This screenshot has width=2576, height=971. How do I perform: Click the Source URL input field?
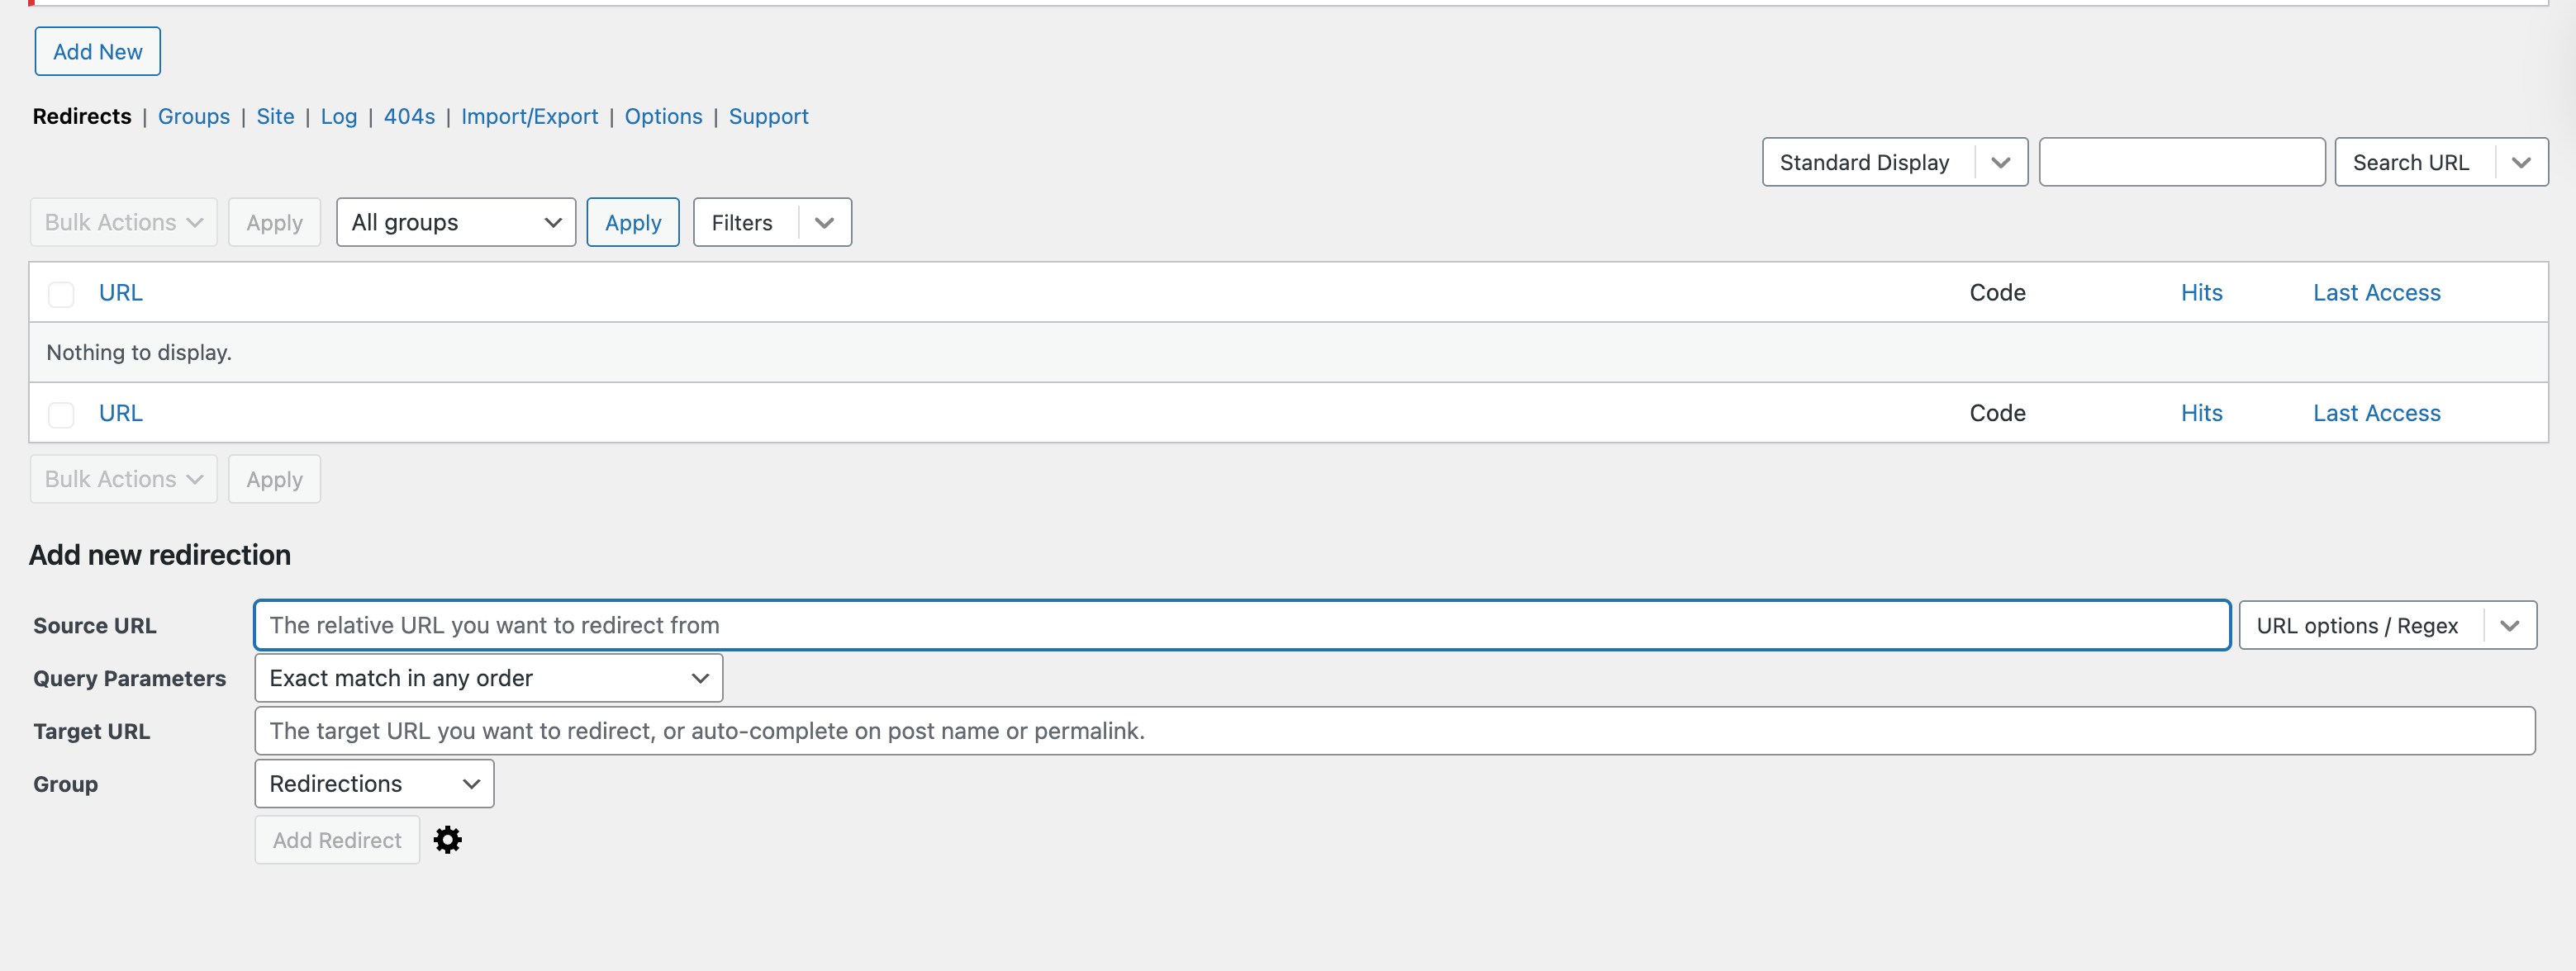[x=1241, y=625]
